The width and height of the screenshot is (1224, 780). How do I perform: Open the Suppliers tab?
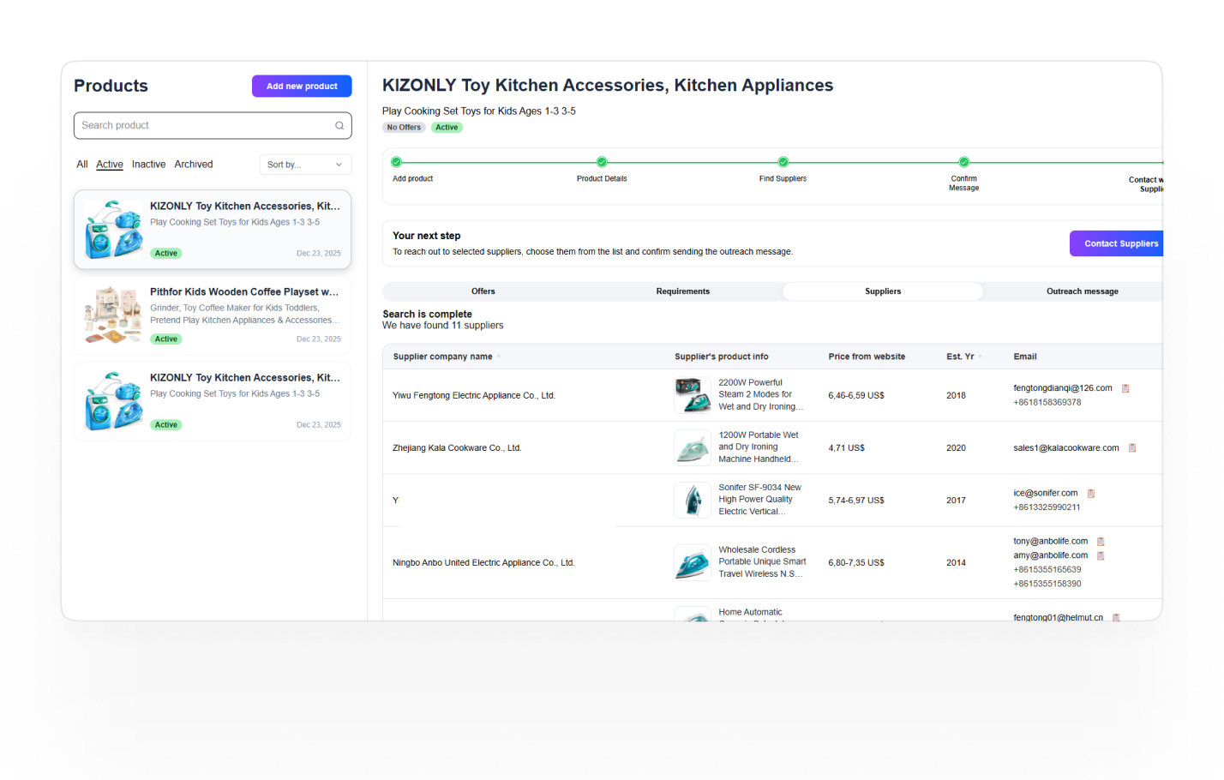pos(883,291)
